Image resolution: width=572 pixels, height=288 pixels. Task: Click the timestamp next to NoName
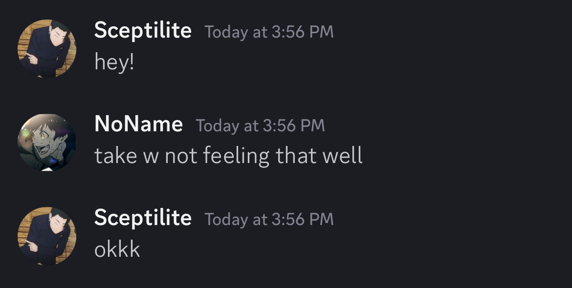coord(260,125)
